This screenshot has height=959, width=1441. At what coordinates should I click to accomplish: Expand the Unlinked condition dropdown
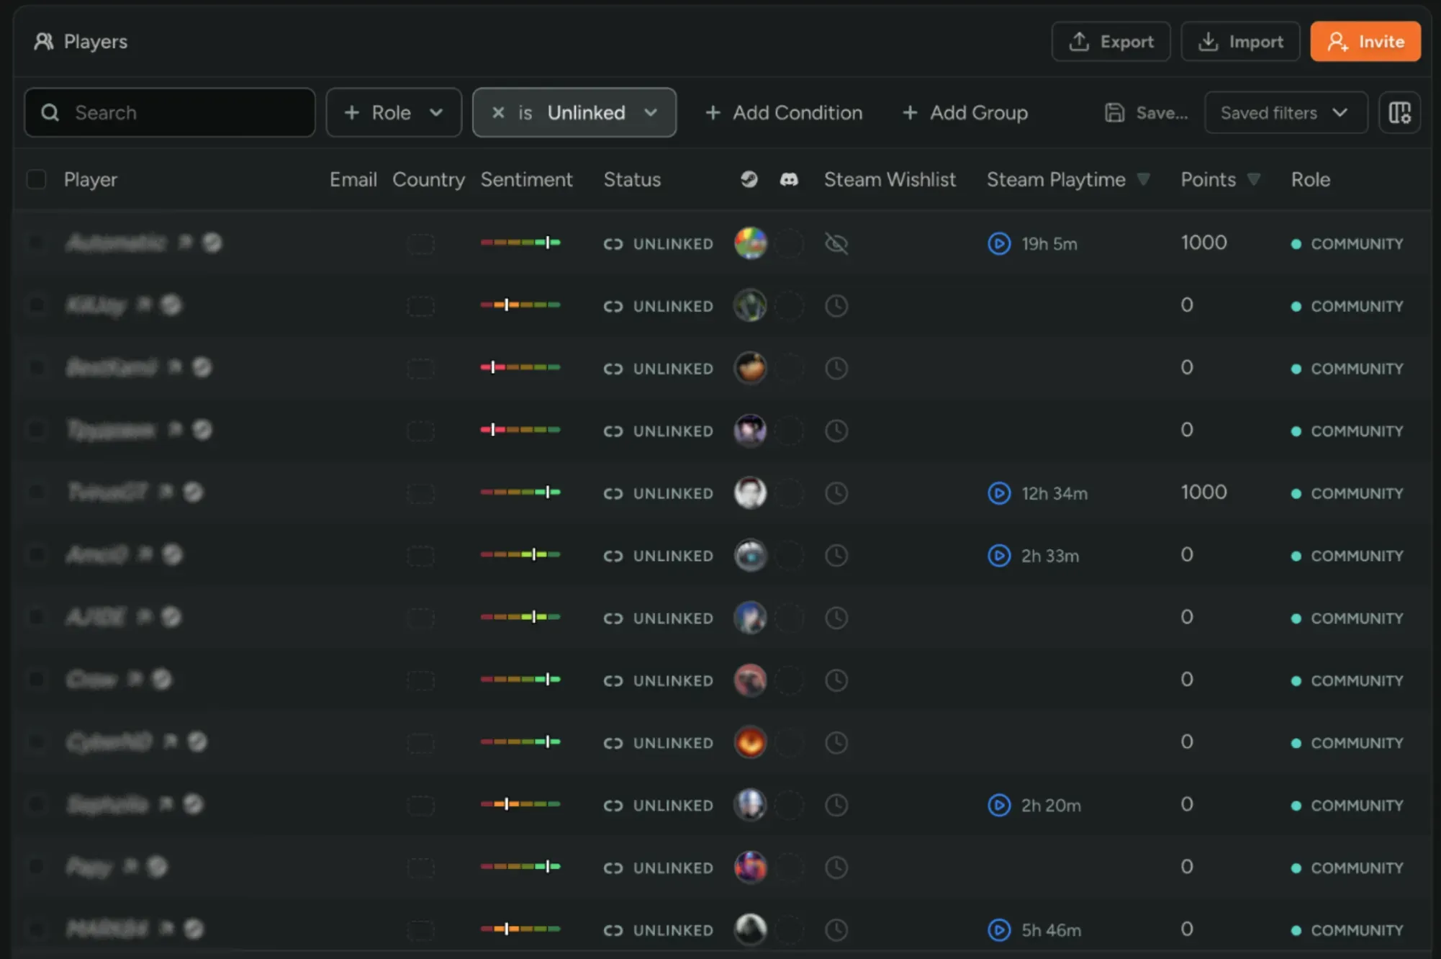pyautogui.click(x=651, y=112)
